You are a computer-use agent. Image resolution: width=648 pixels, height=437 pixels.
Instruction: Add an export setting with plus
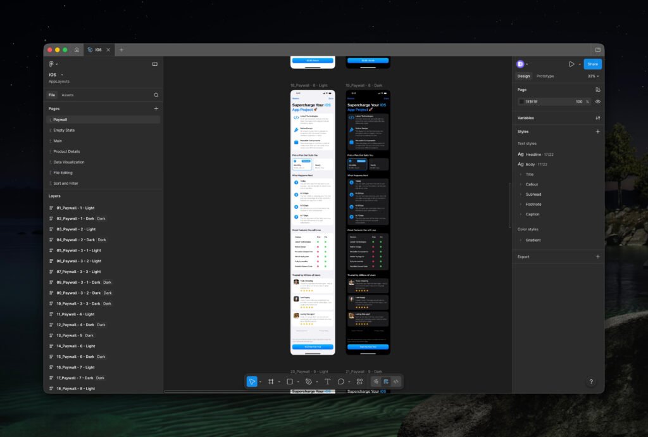coord(597,256)
